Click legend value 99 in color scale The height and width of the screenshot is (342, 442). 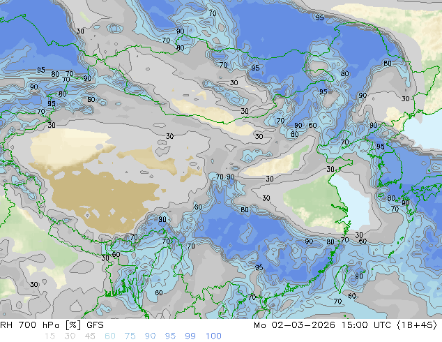tap(190, 336)
